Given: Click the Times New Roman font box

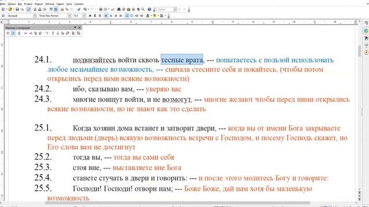Looking at the screenshot, I should (52, 16).
